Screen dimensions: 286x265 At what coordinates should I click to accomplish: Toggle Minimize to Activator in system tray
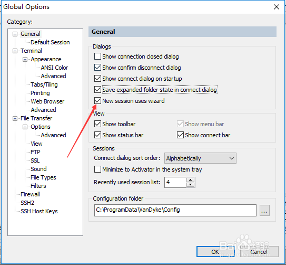(x=97, y=169)
